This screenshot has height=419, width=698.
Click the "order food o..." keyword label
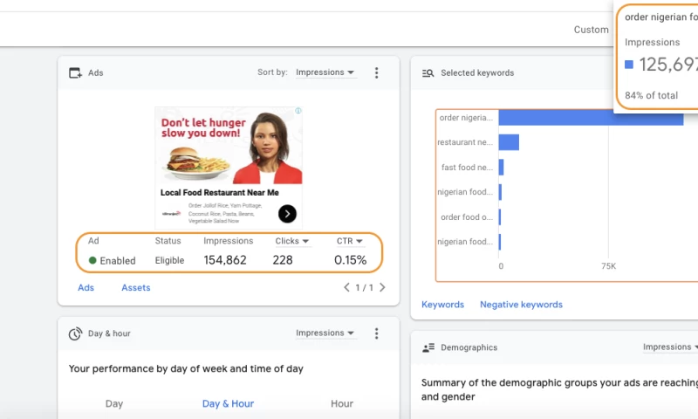point(467,216)
